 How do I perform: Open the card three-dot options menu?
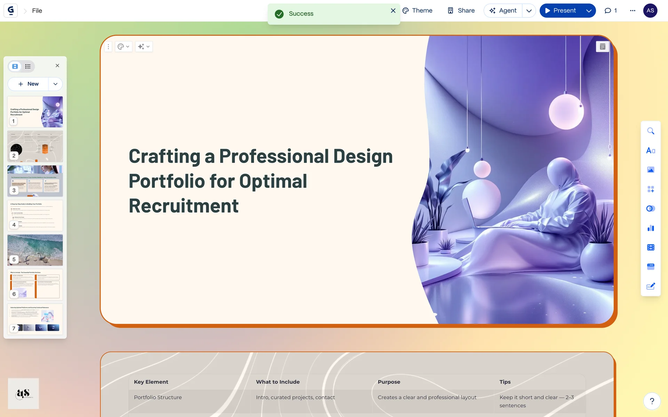(108, 47)
